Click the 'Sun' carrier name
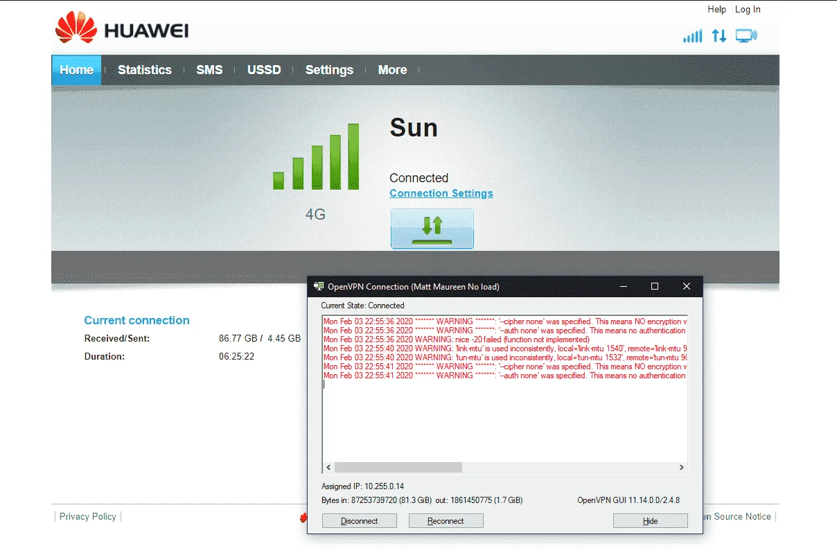Screen dimensions: 837x555 (414, 127)
